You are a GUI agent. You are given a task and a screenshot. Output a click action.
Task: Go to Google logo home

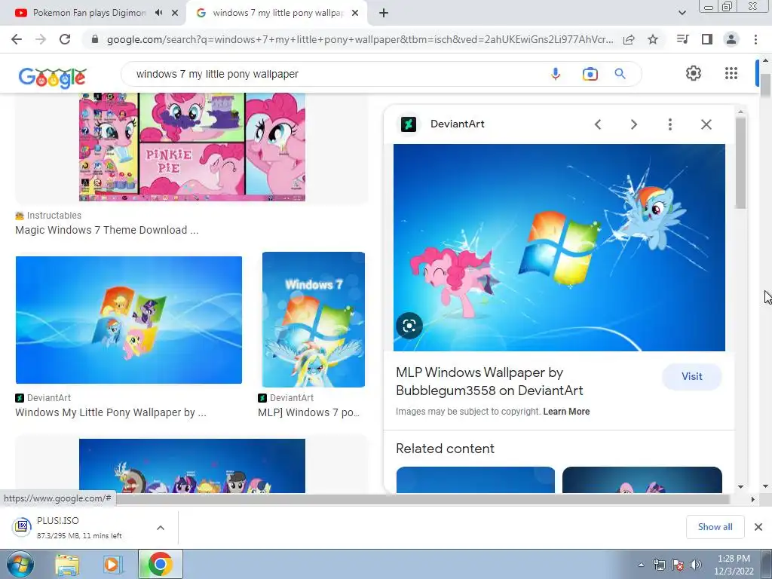[x=53, y=78]
